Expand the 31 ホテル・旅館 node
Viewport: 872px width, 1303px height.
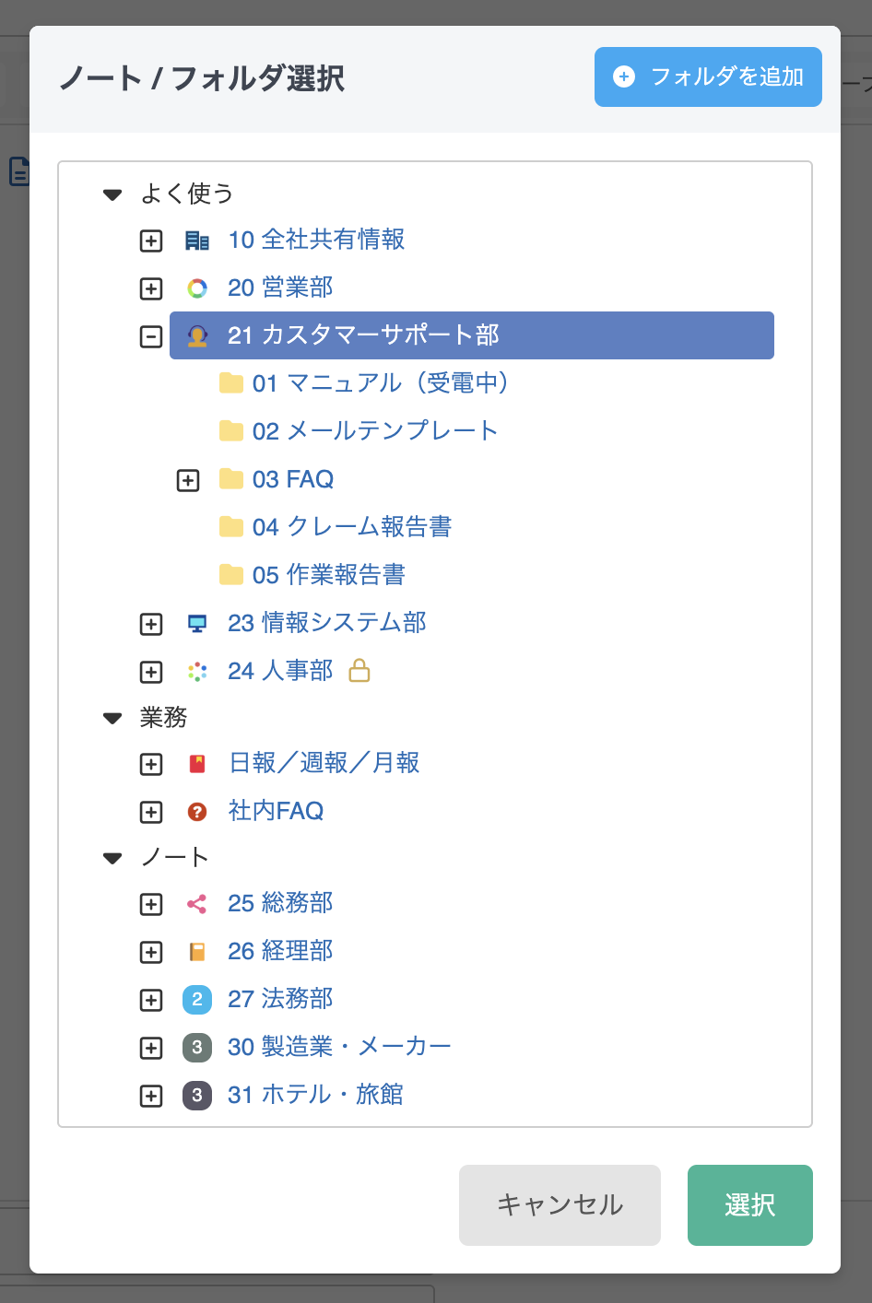(151, 1096)
